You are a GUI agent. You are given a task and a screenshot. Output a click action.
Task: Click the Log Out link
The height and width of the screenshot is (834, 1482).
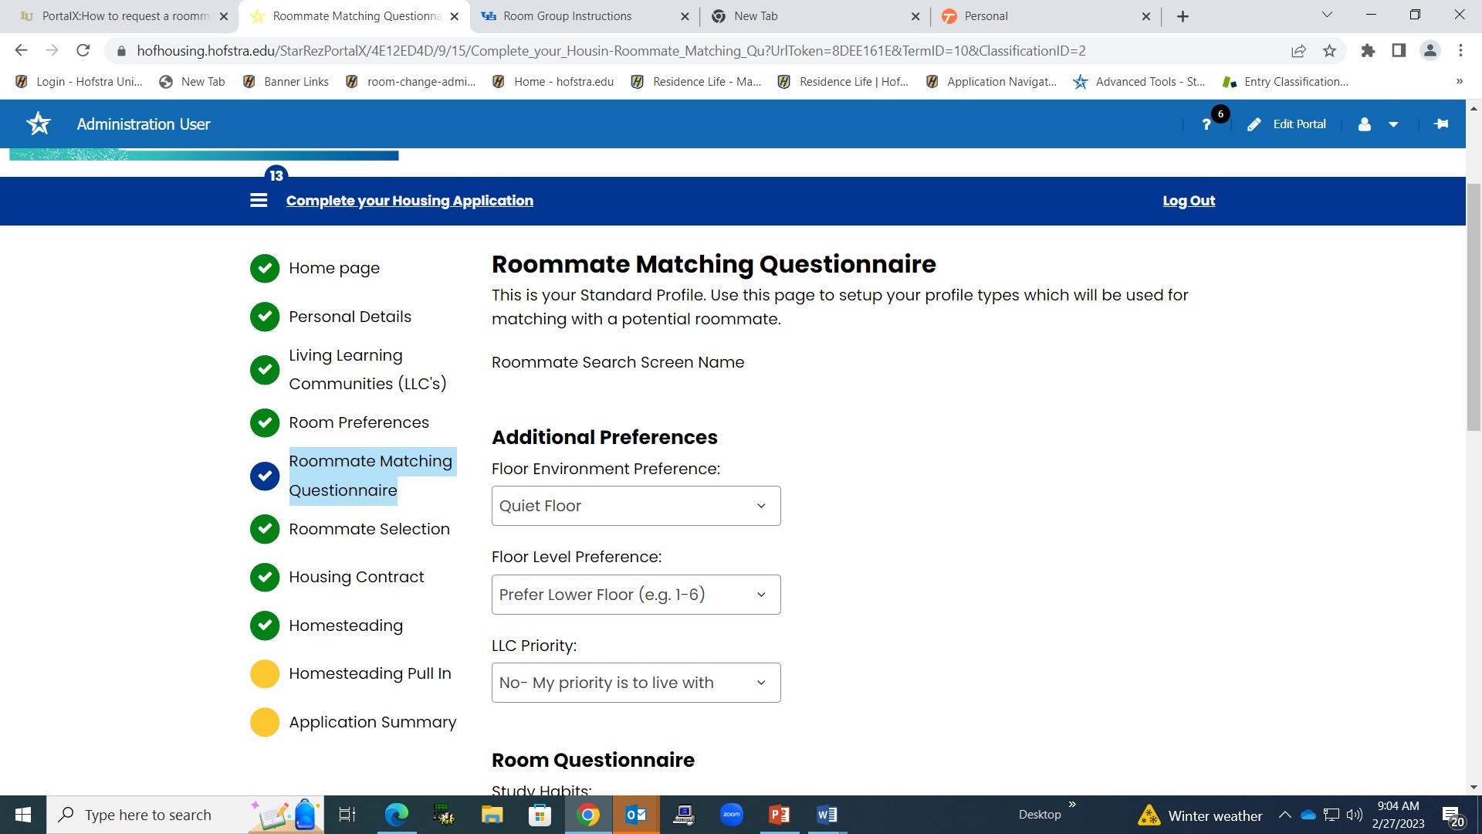click(x=1188, y=201)
